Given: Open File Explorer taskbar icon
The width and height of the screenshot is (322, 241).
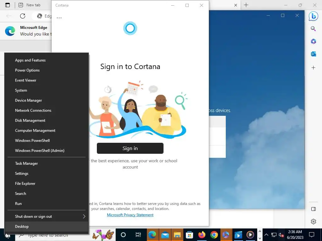Looking at the screenshot, I should tap(177, 235).
